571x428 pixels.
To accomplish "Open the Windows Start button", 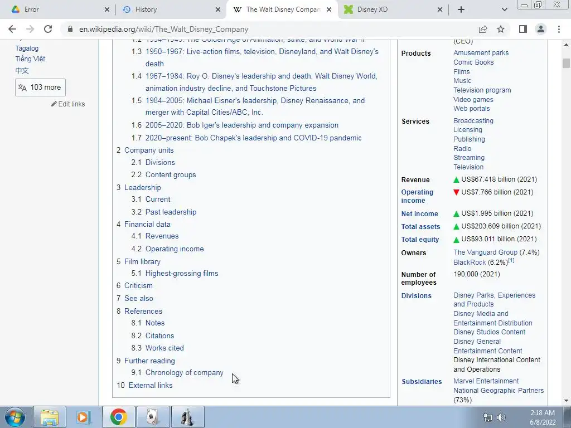I will (x=14, y=417).
